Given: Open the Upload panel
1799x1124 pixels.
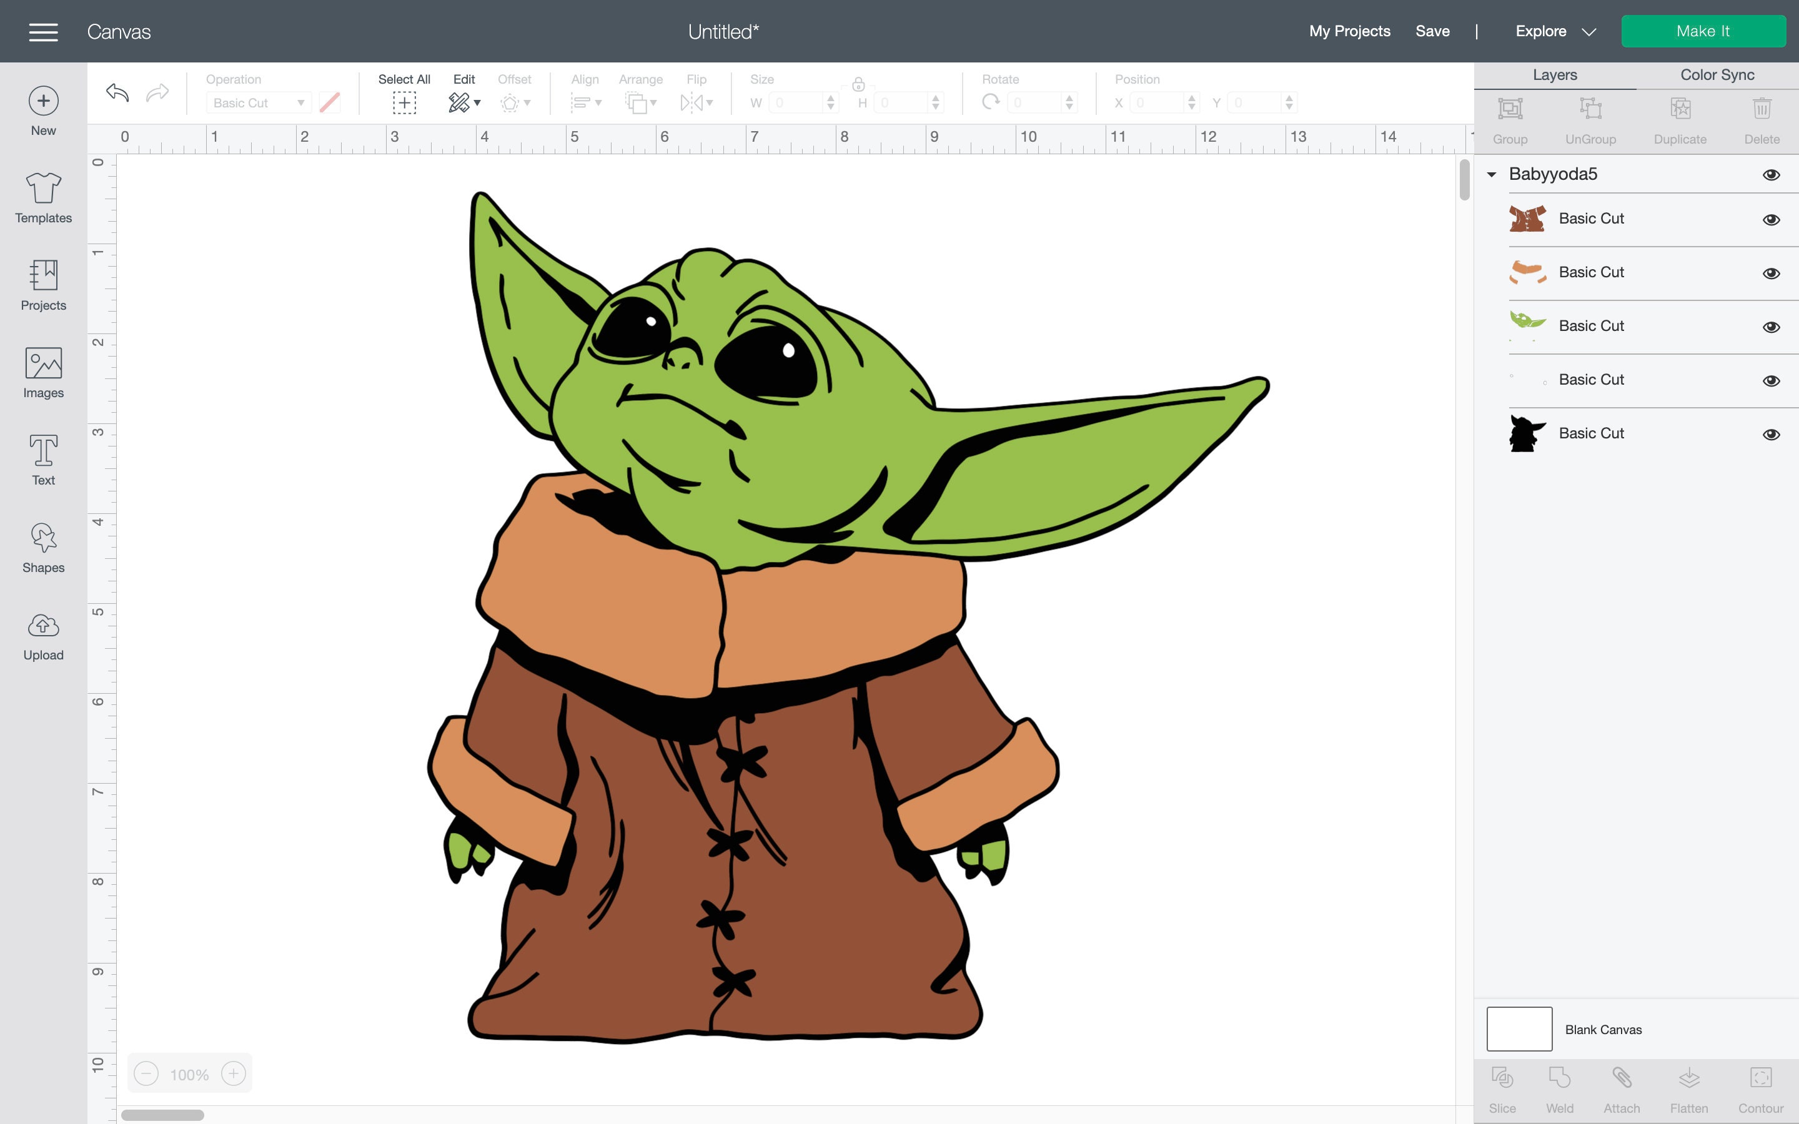Looking at the screenshot, I should 43,636.
